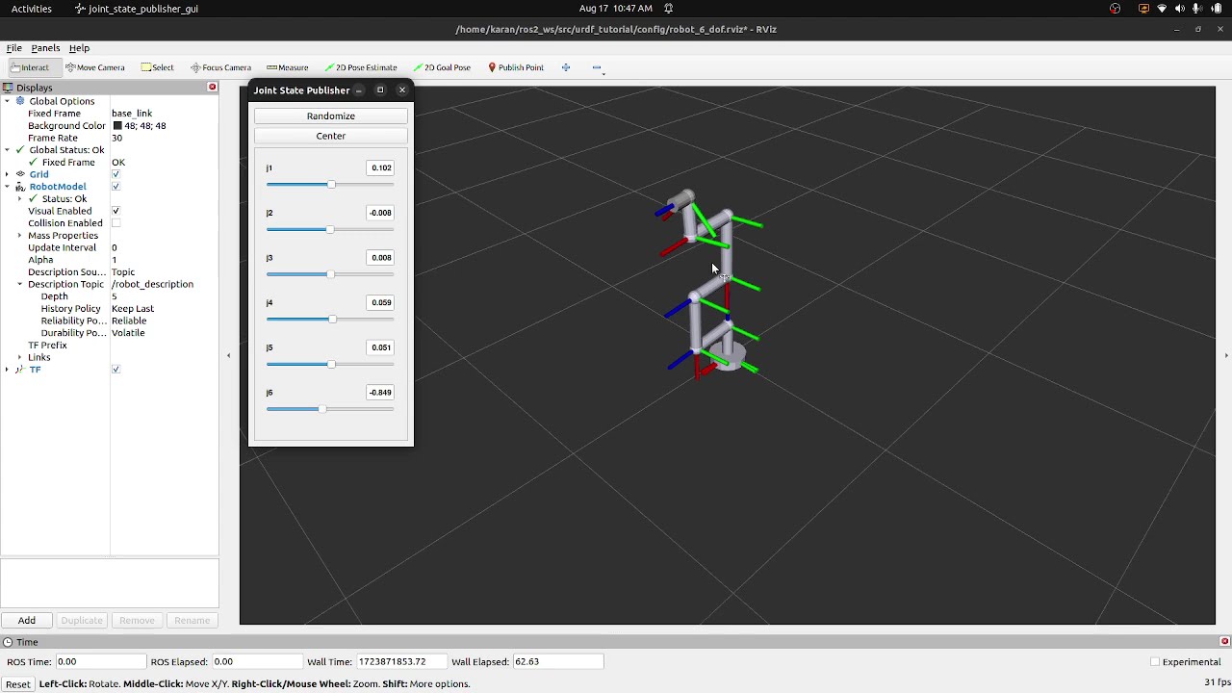Screen dimensions: 1232x693
Task: Click the j1 joint slider
Action: pyautogui.click(x=330, y=185)
